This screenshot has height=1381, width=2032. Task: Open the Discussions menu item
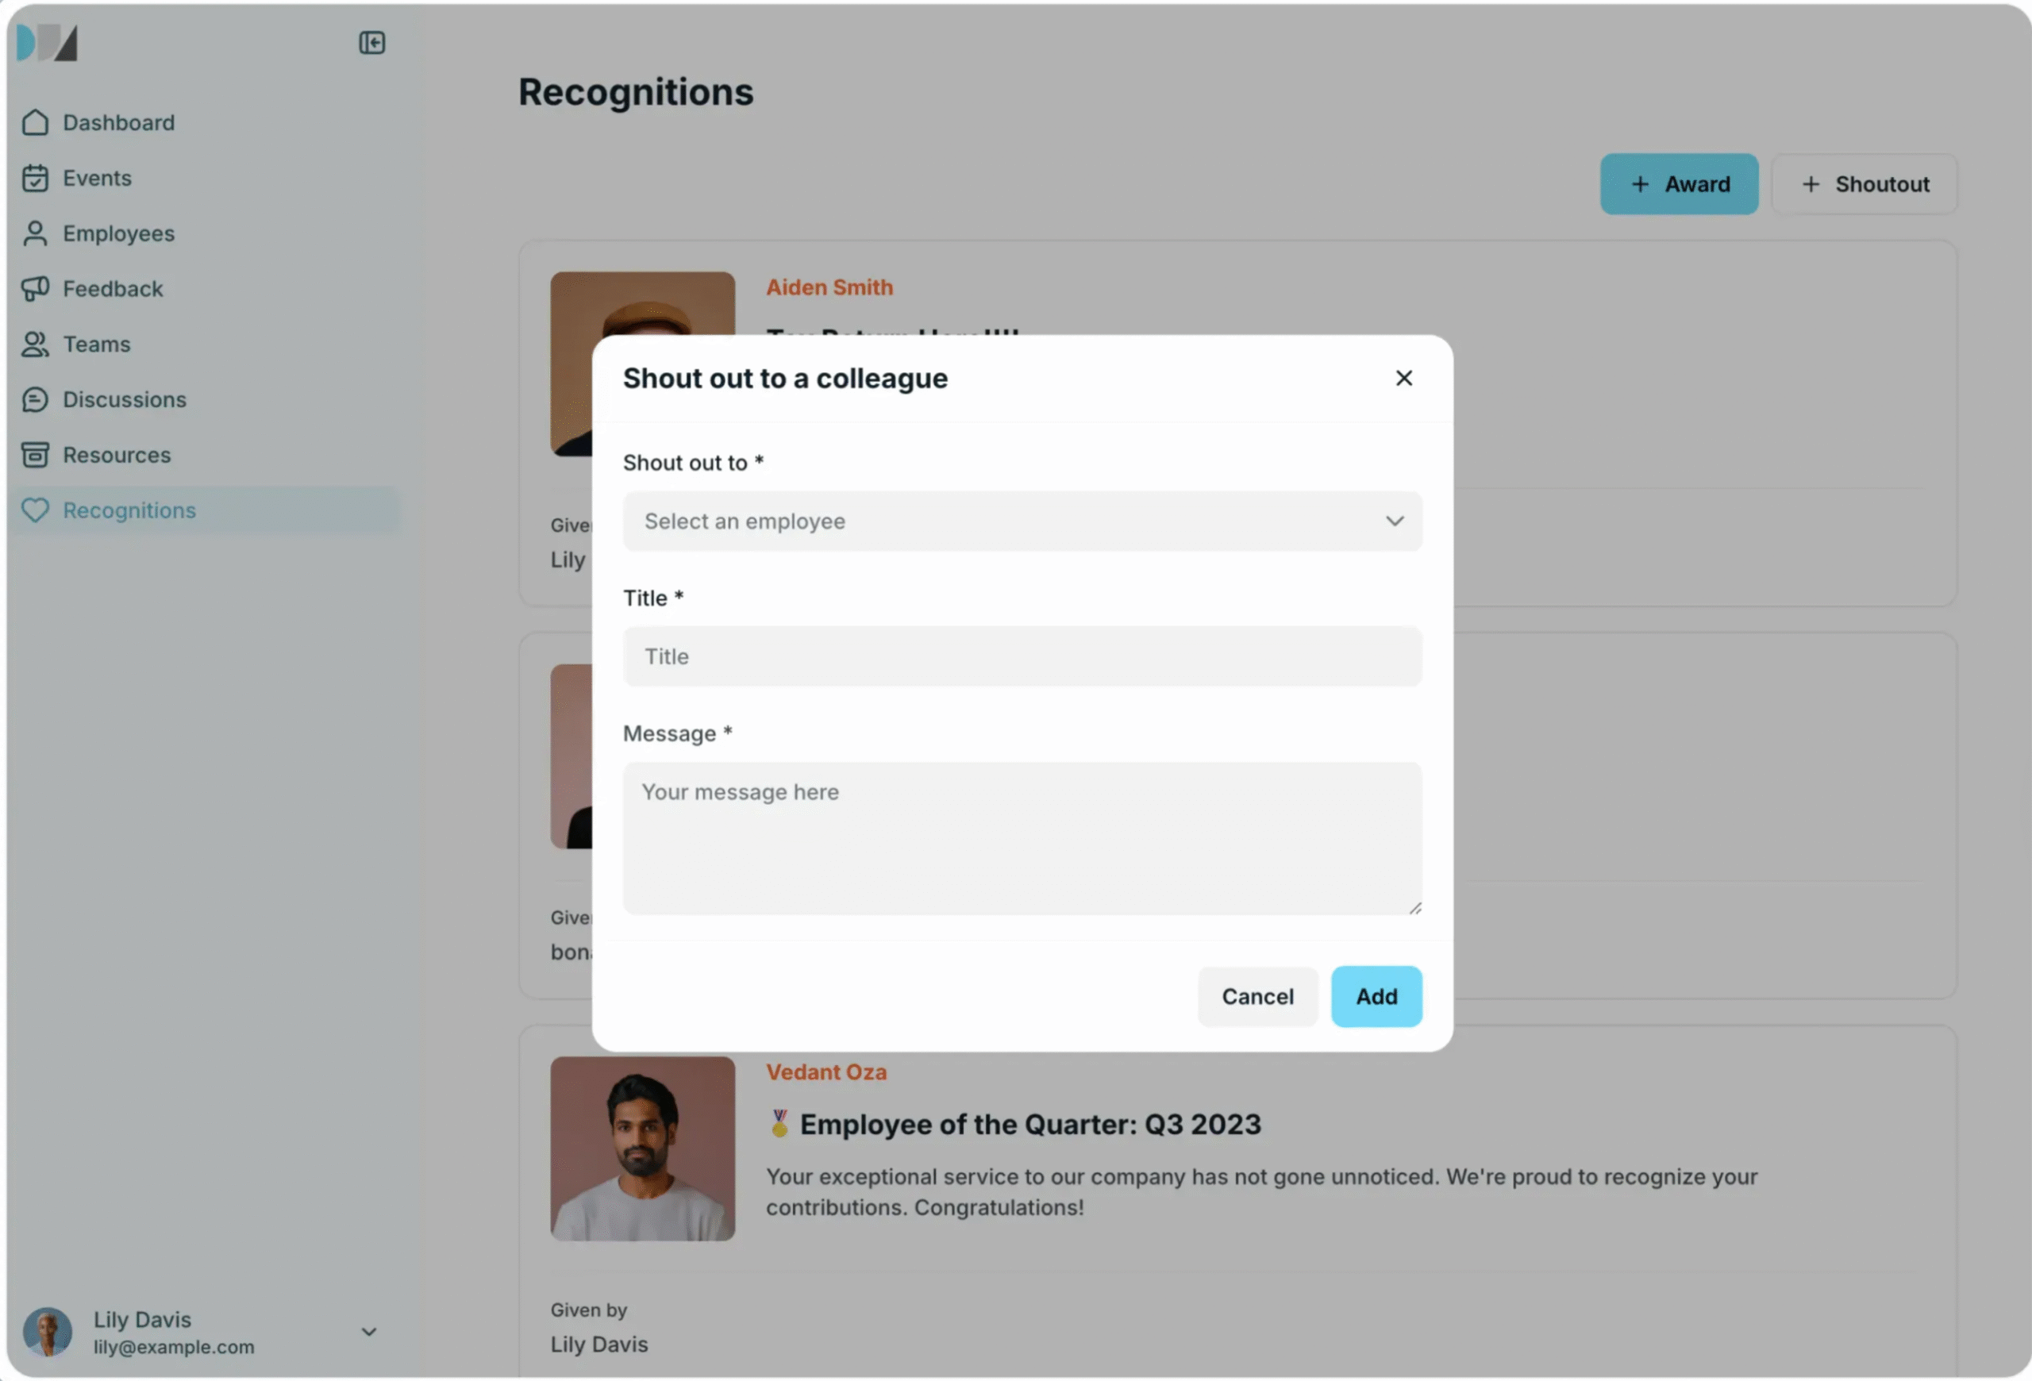click(x=124, y=399)
